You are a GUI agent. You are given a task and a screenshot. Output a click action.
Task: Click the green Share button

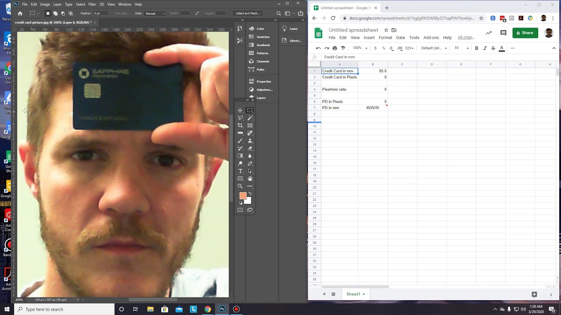(525, 33)
